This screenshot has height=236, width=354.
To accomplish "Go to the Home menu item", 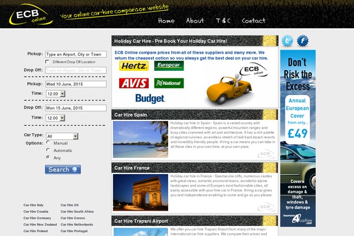I will click(166, 21).
